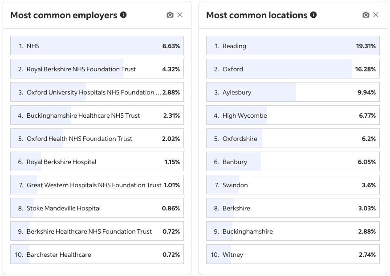Click info icon beside Most common employers

point(123,15)
